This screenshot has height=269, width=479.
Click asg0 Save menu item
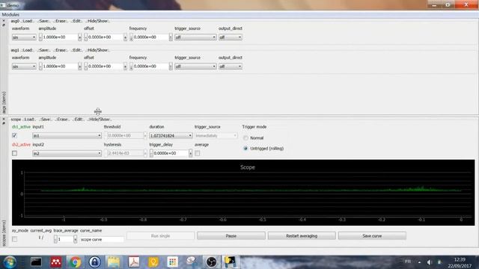pos(44,21)
